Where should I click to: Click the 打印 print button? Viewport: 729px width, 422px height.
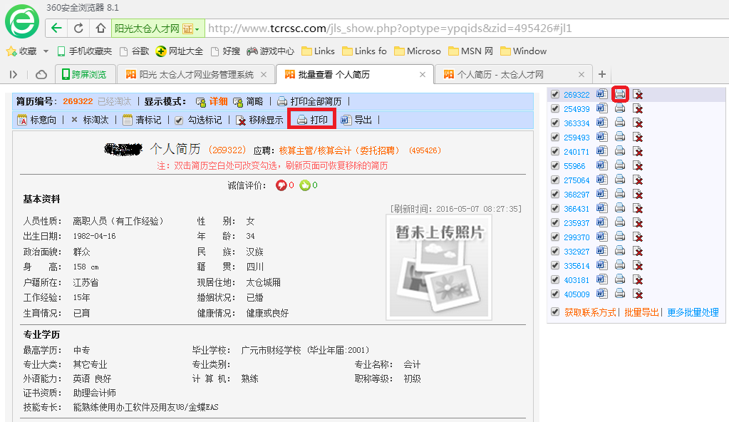312,120
